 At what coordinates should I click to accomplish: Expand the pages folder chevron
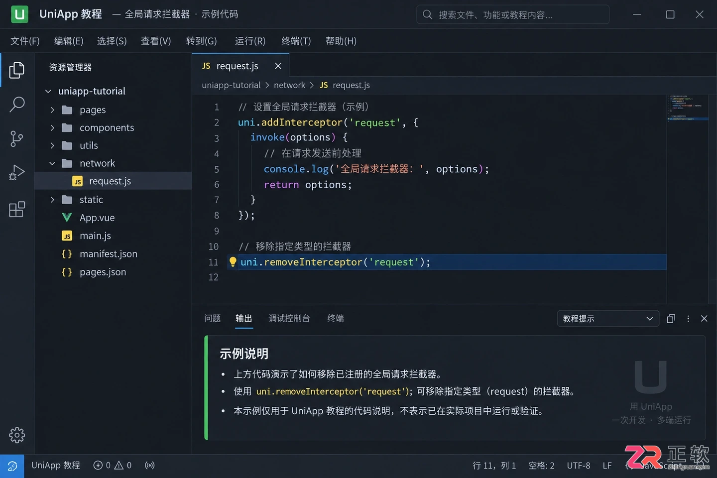52,110
